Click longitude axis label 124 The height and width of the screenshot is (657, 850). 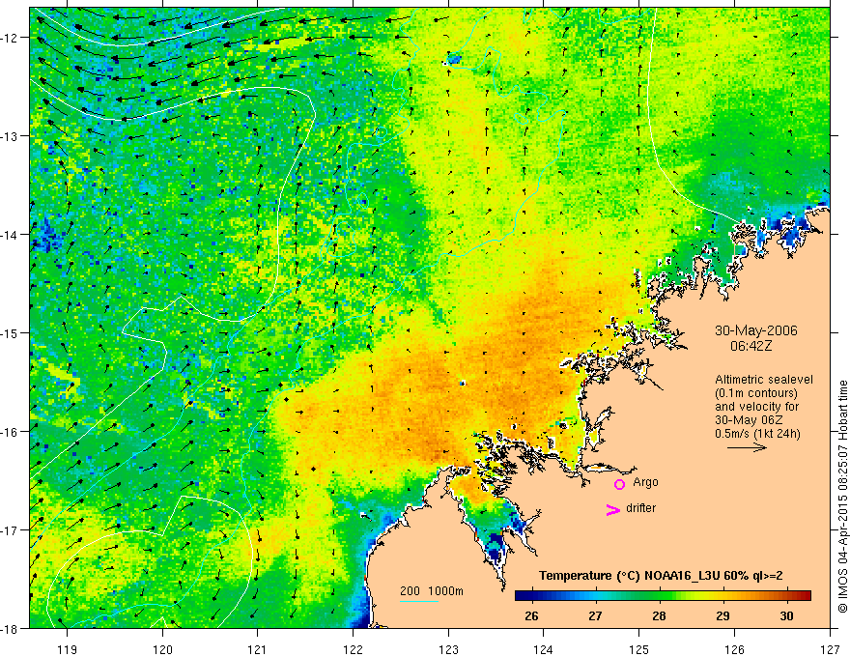(x=544, y=649)
